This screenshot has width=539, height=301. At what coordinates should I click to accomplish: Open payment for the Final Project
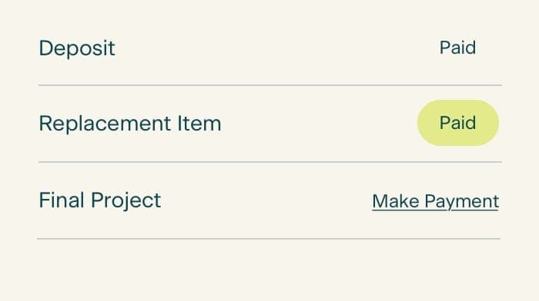point(435,201)
